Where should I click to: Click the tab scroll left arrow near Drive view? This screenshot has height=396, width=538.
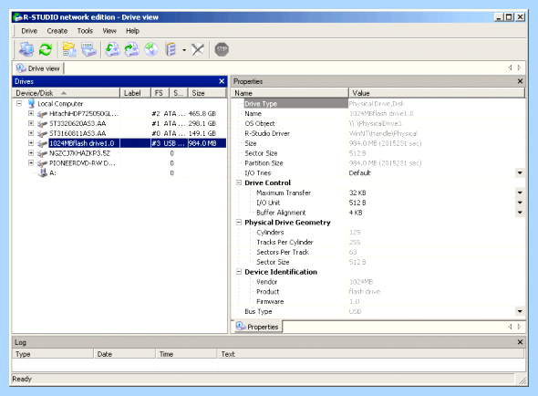pos(511,68)
